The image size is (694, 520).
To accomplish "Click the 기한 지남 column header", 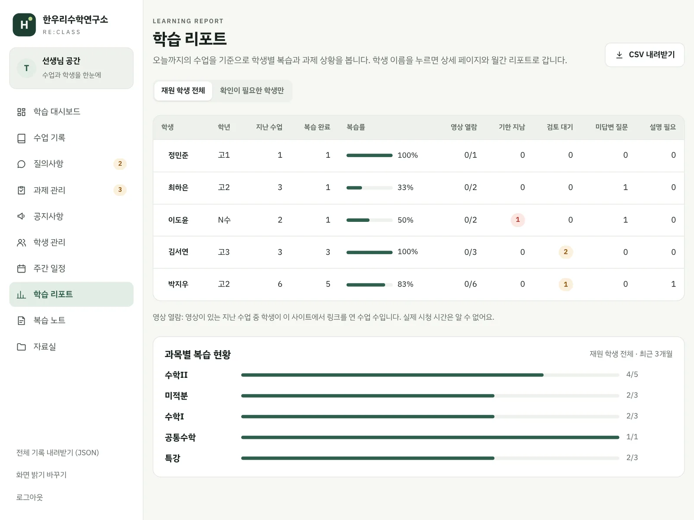I will point(512,127).
